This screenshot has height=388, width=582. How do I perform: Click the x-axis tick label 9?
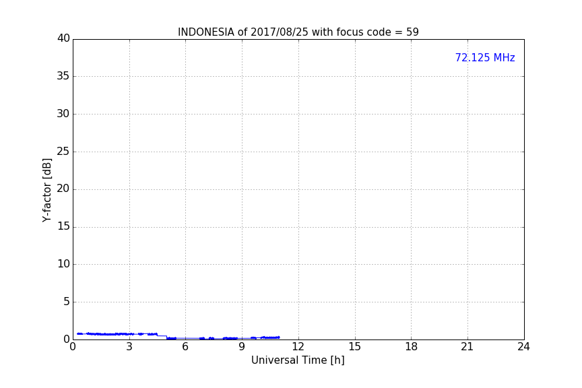pyautogui.click(x=242, y=347)
